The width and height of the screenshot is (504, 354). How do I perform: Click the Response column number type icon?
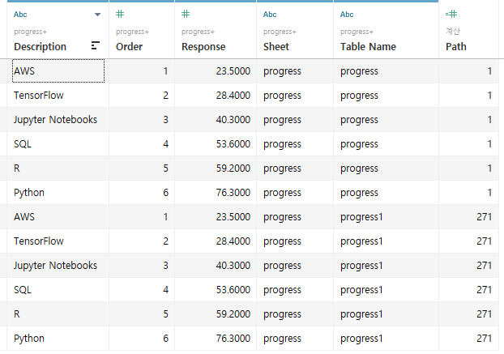pyautogui.click(x=186, y=14)
